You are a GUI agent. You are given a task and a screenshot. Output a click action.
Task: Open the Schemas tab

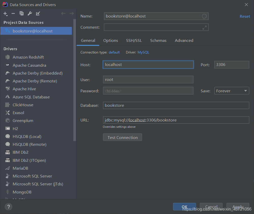[158, 41]
